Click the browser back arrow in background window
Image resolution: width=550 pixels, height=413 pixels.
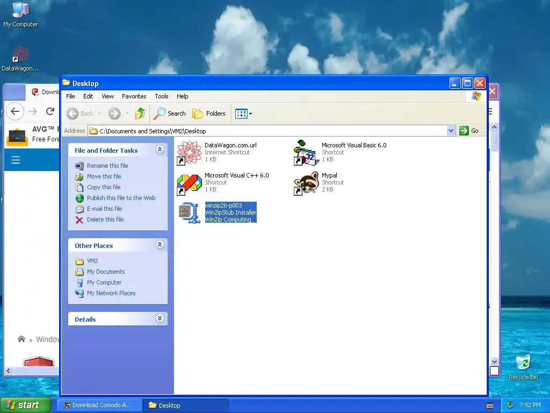(x=15, y=111)
